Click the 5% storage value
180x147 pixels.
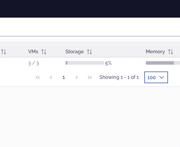pyautogui.click(x=108, y=63)
